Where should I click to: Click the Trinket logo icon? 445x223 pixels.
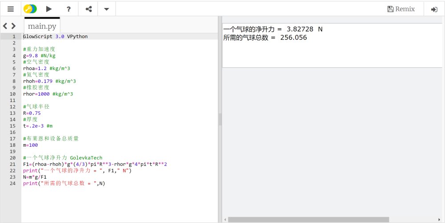click(30, 9)
